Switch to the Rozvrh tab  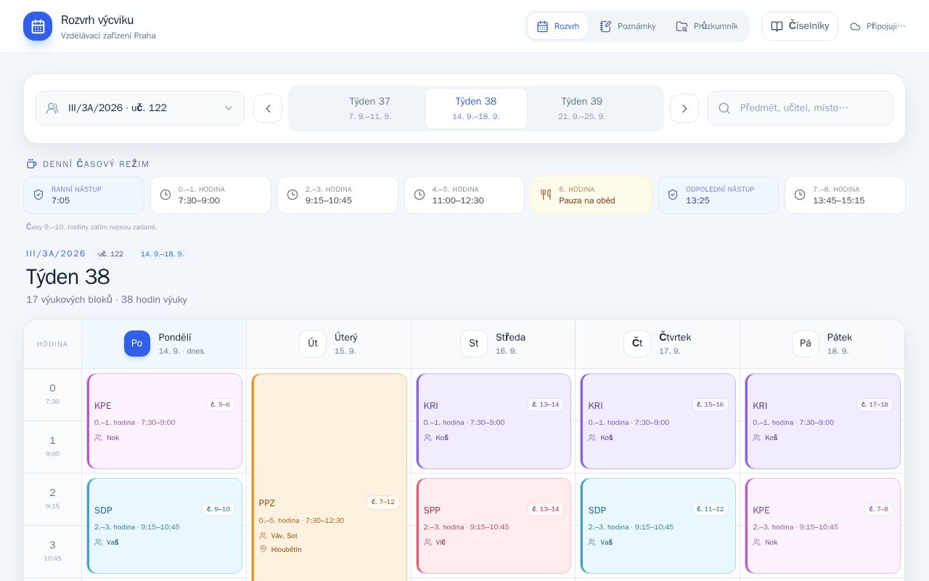[557, 26]
